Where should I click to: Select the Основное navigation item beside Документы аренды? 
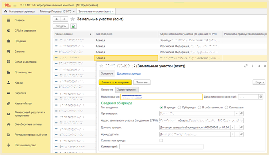coord(107,74)
